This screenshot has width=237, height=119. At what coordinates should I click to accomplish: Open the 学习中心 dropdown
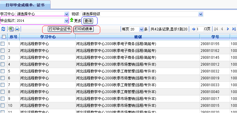click(66, 14)
